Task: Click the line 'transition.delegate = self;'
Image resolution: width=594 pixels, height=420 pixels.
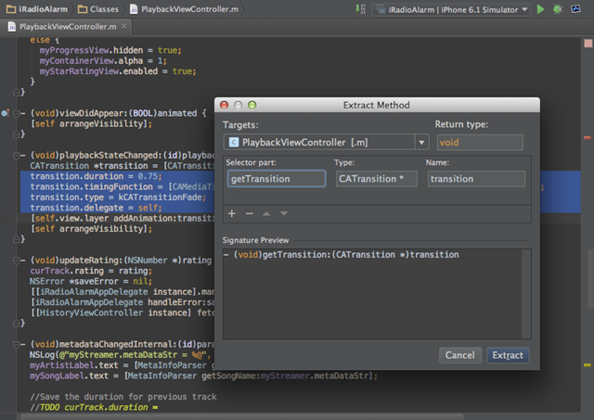Action: click(x=96, y=208)
